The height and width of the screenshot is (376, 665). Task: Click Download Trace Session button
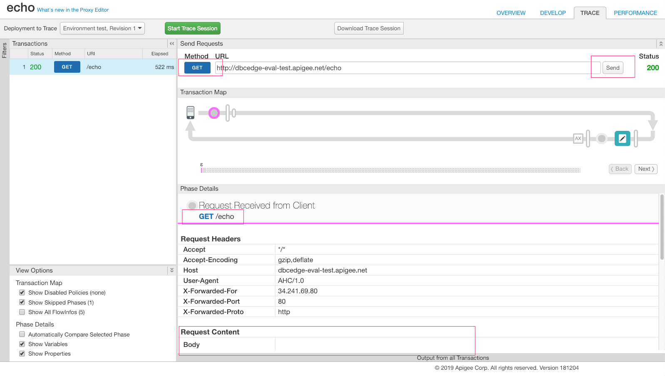pos(369,28)
